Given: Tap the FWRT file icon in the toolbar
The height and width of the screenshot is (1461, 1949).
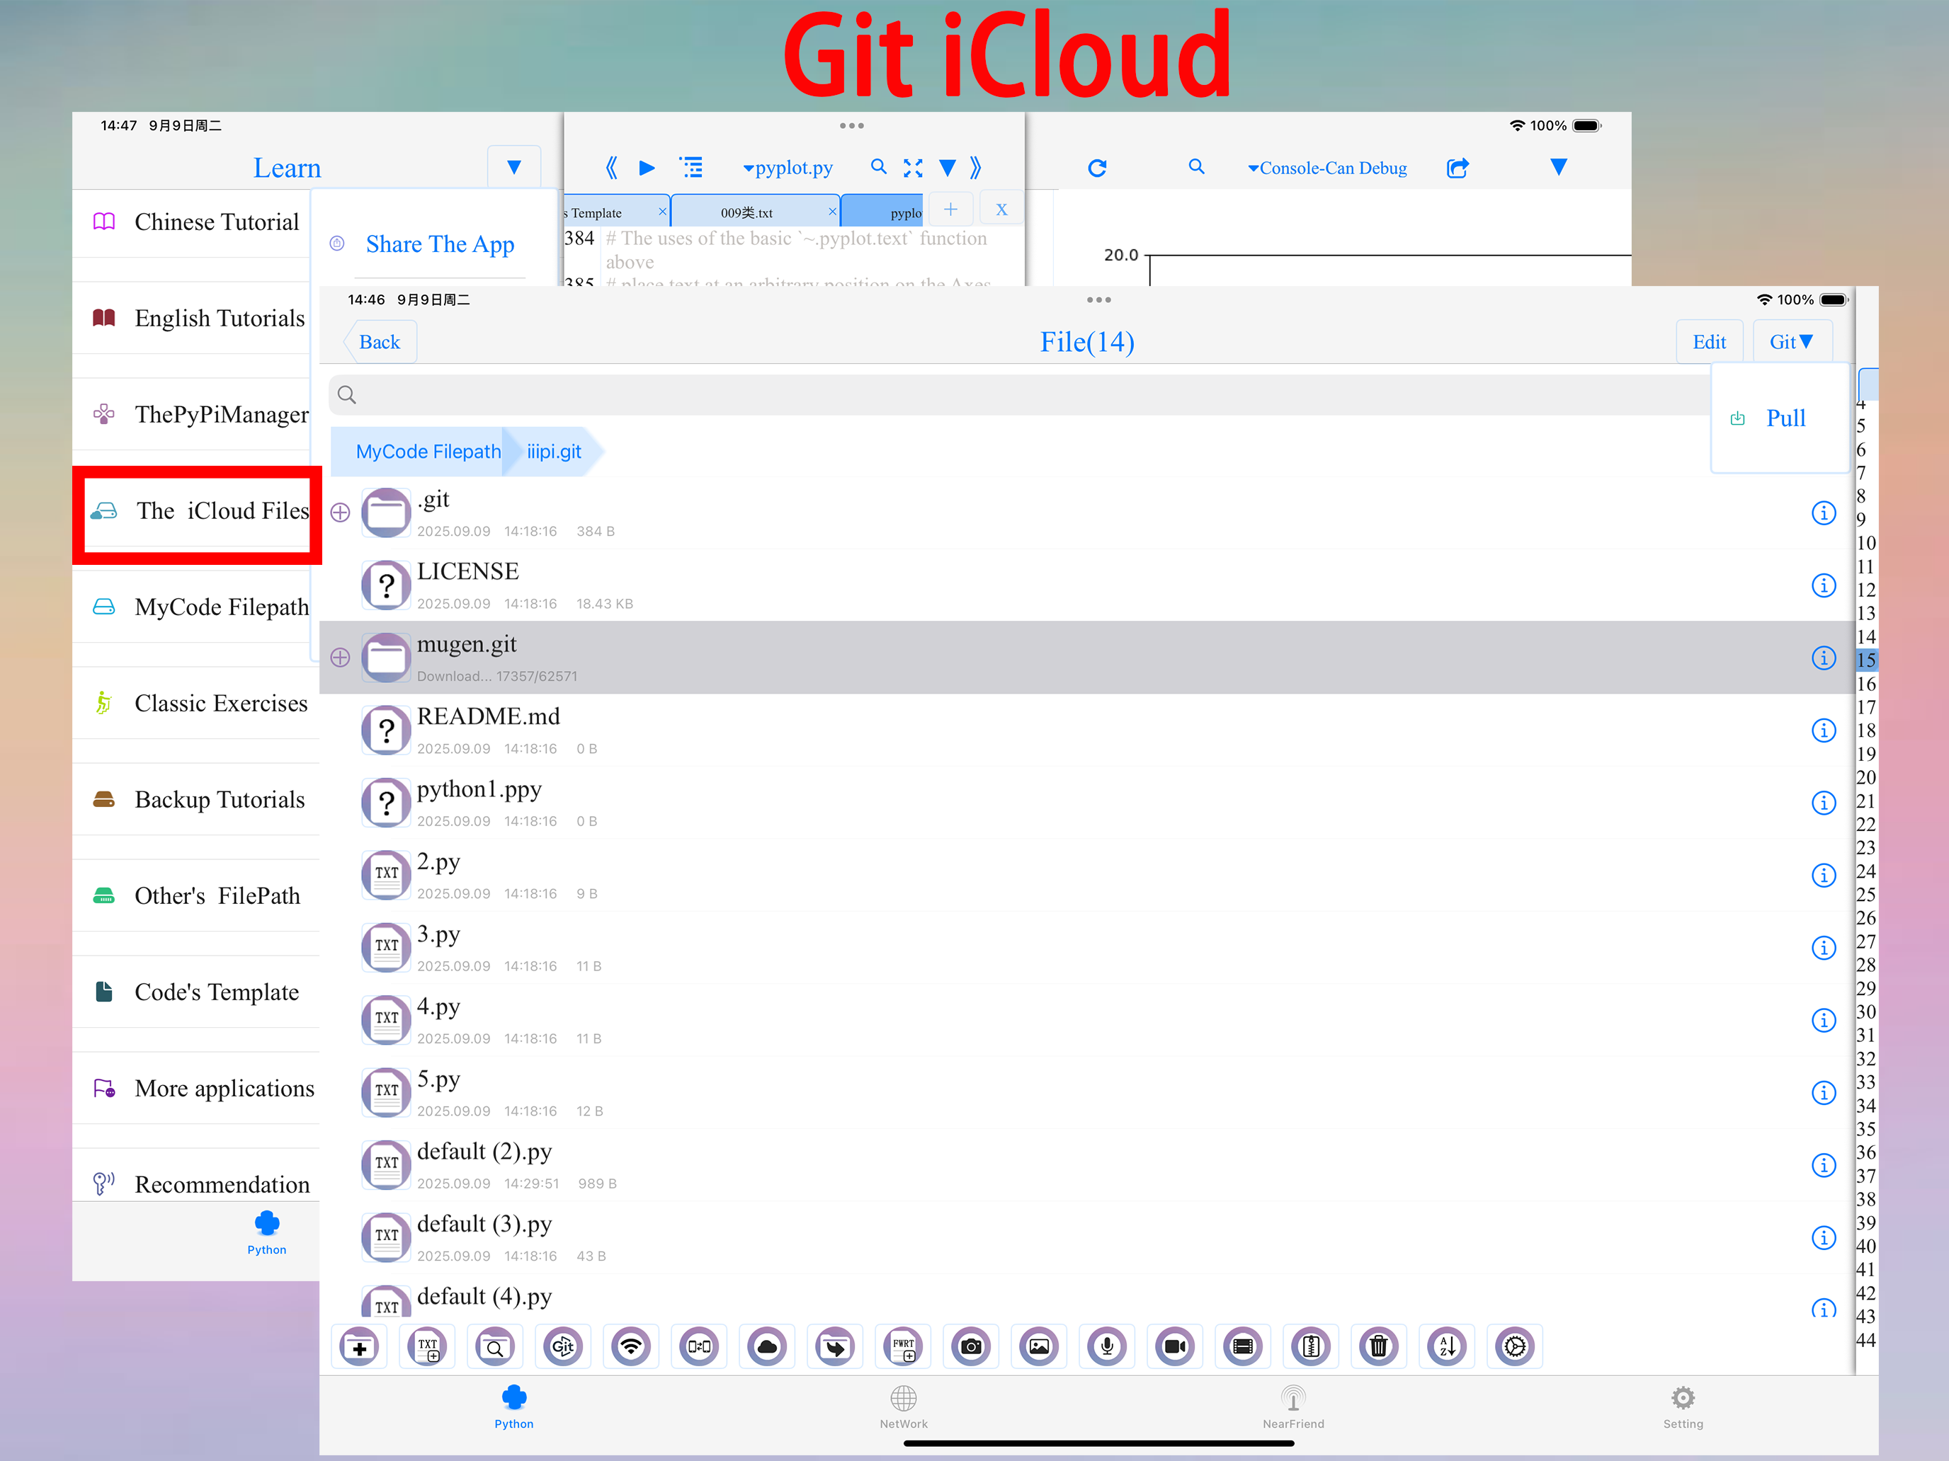Looking at the screenshot, I should tap(903, 1346).
